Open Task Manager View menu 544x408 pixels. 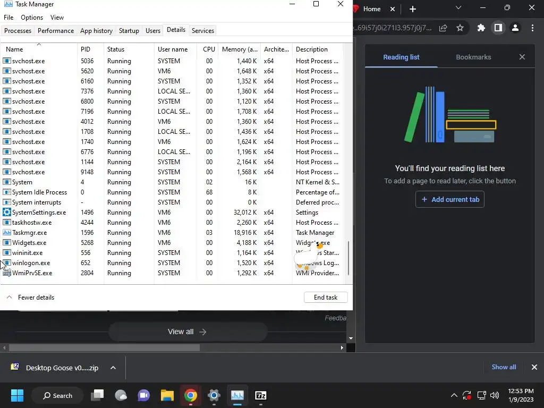click(57, 18)
